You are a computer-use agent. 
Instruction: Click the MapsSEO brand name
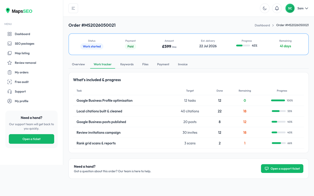pos(22,11)
